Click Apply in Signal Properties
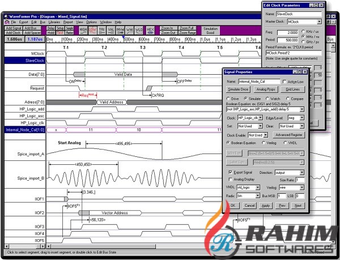340x260 pixels. point(266,206)
